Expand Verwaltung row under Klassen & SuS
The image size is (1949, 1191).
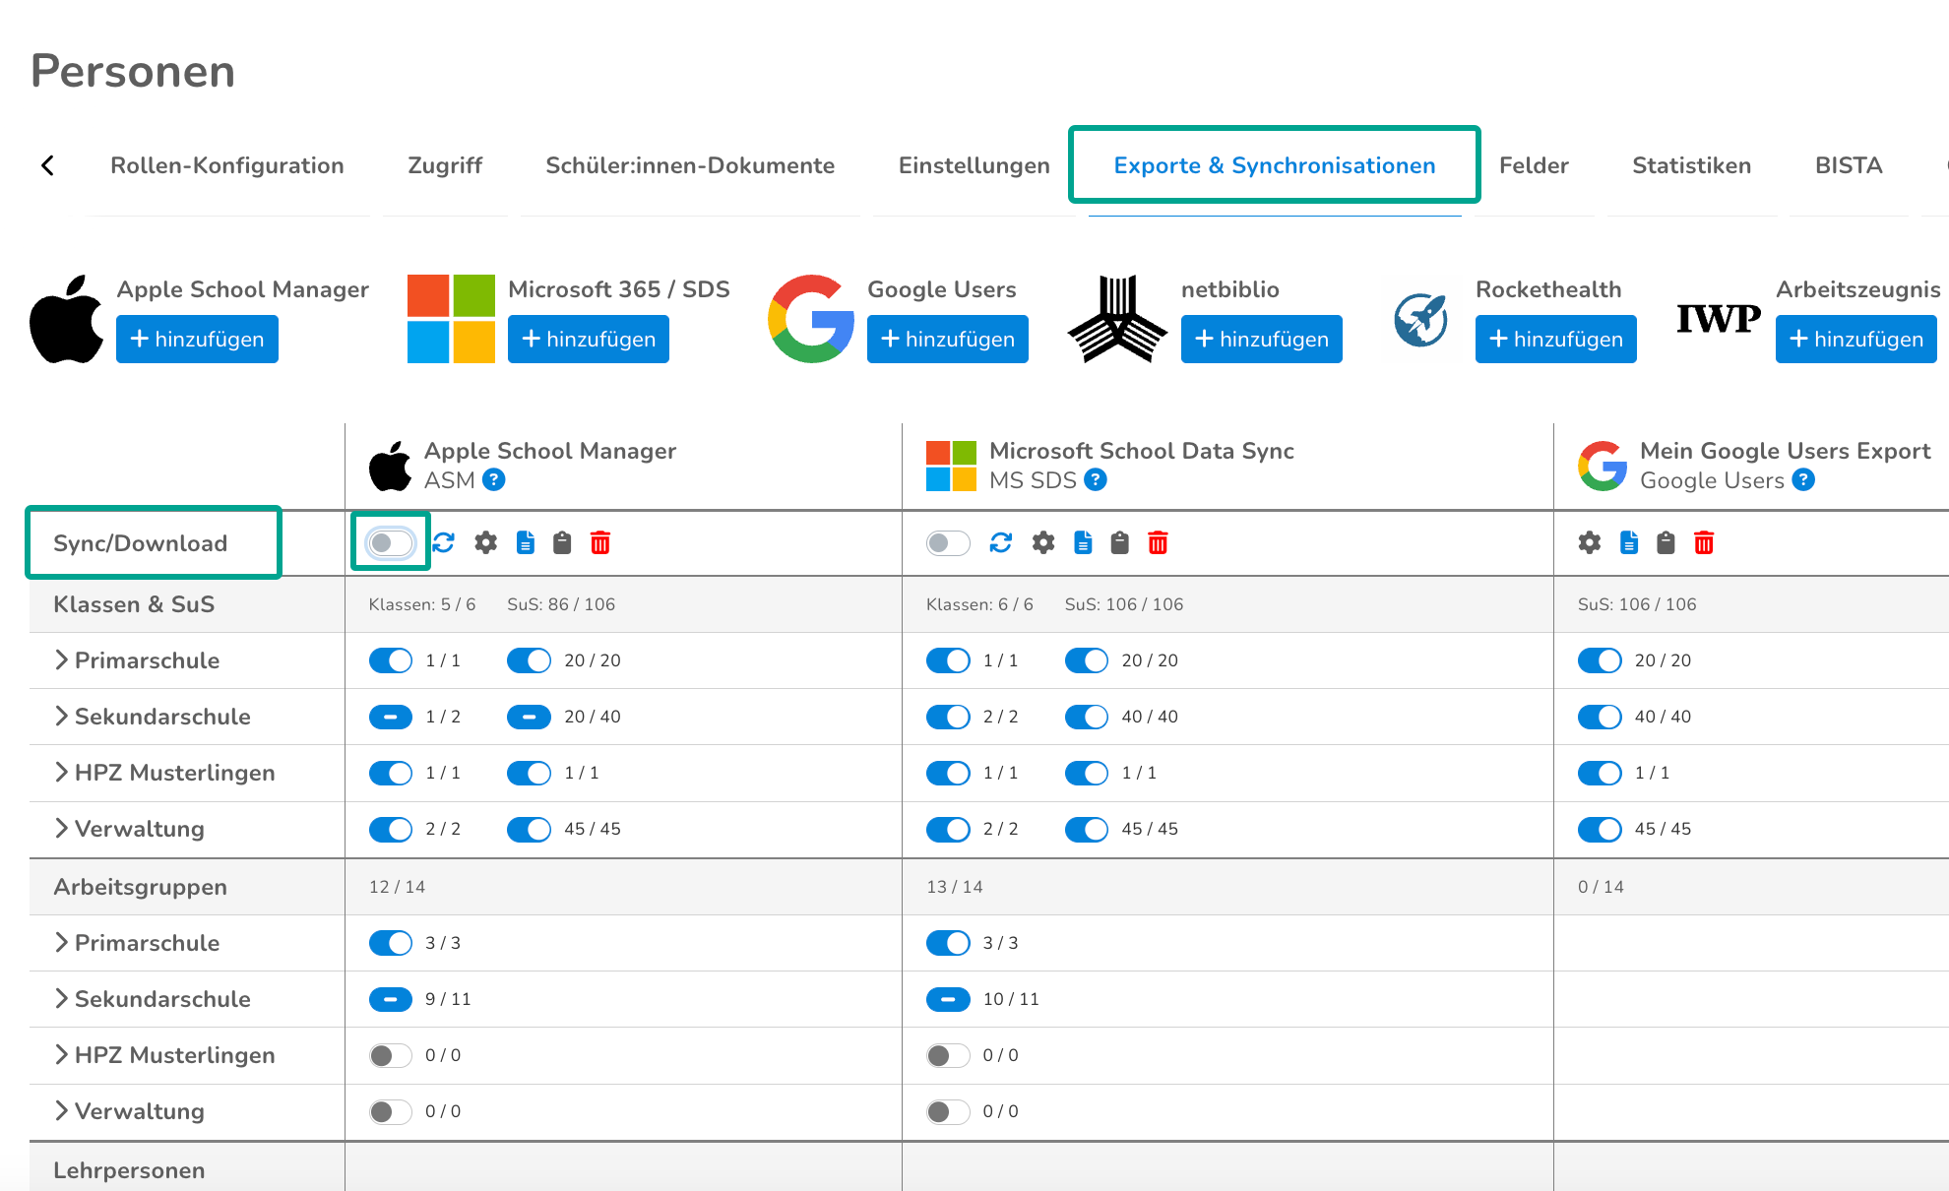pos(62,829)
